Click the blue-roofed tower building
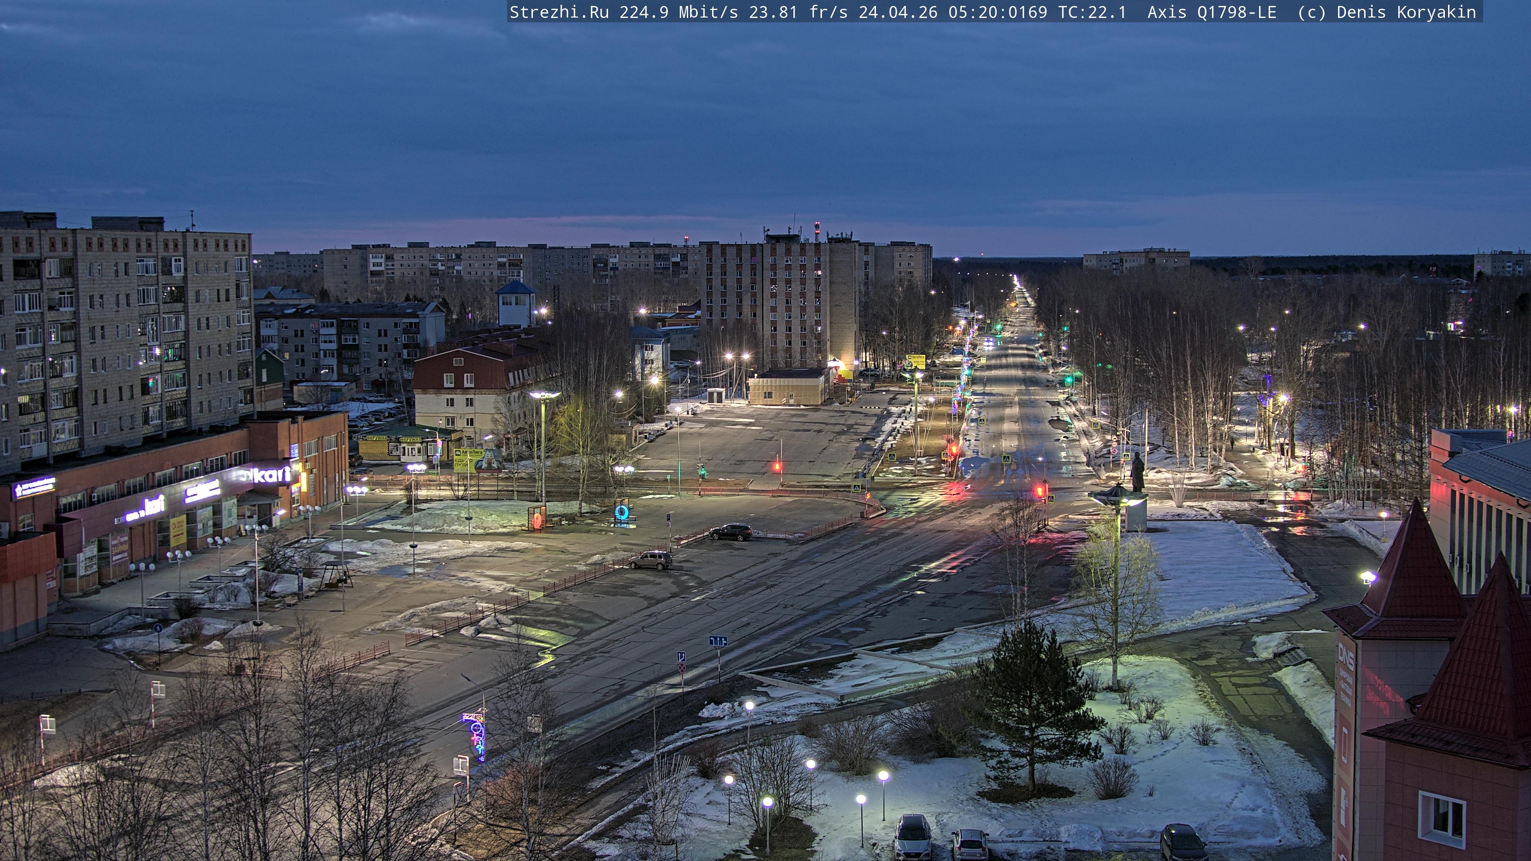The height and width of the screenshot is (861, 1531). [x=515, y=303]
